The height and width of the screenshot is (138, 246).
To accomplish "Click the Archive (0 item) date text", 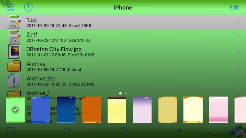I will click(x=54, y=69).
